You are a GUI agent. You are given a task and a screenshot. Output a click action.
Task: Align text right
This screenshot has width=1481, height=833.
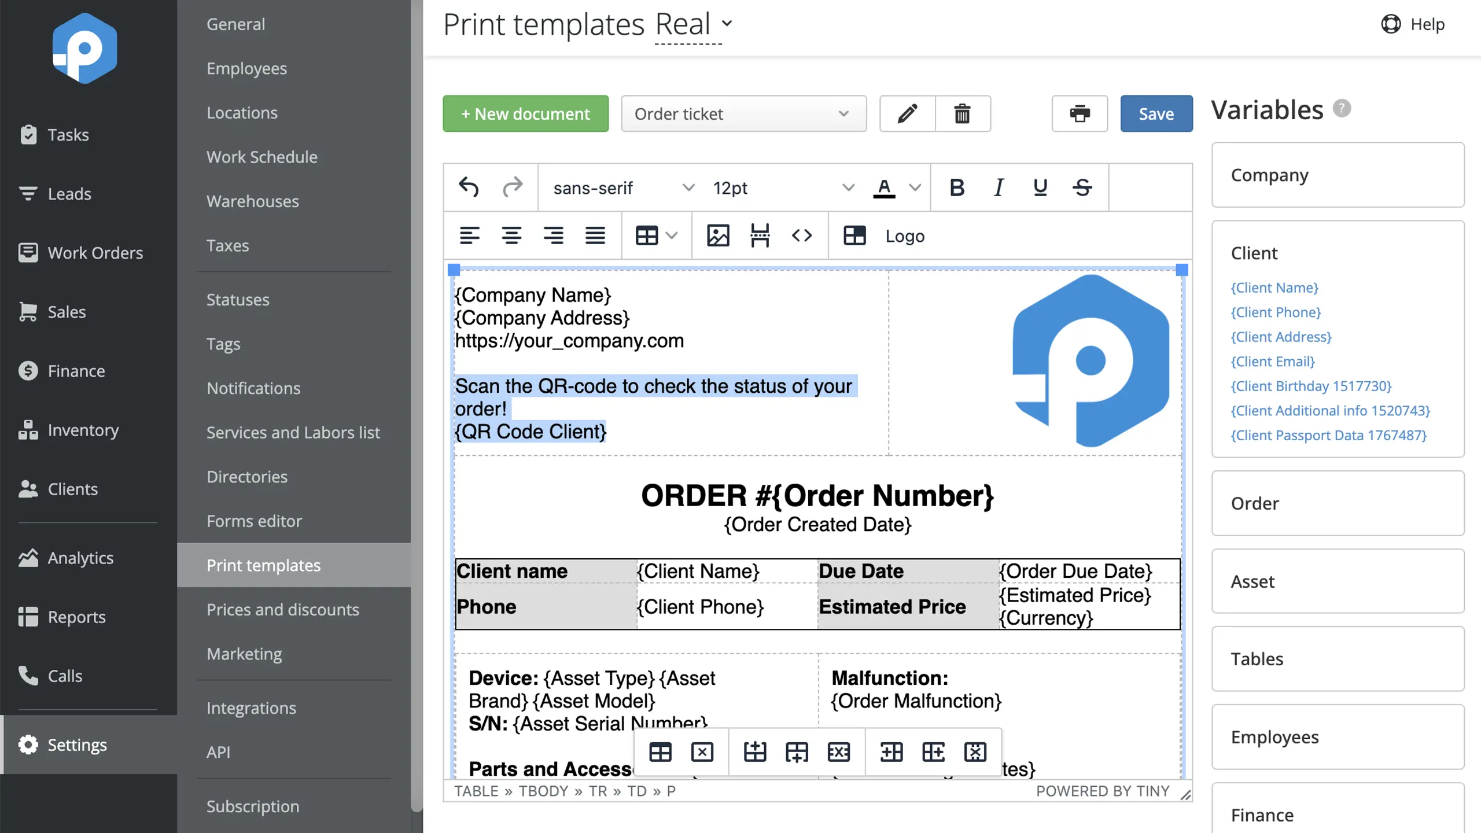pyautogui.click(x=553, y=235)
